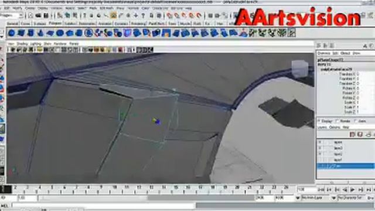Open the viewport Panels menu
This screenshot has height=211, width=375.
click(74, 44)
